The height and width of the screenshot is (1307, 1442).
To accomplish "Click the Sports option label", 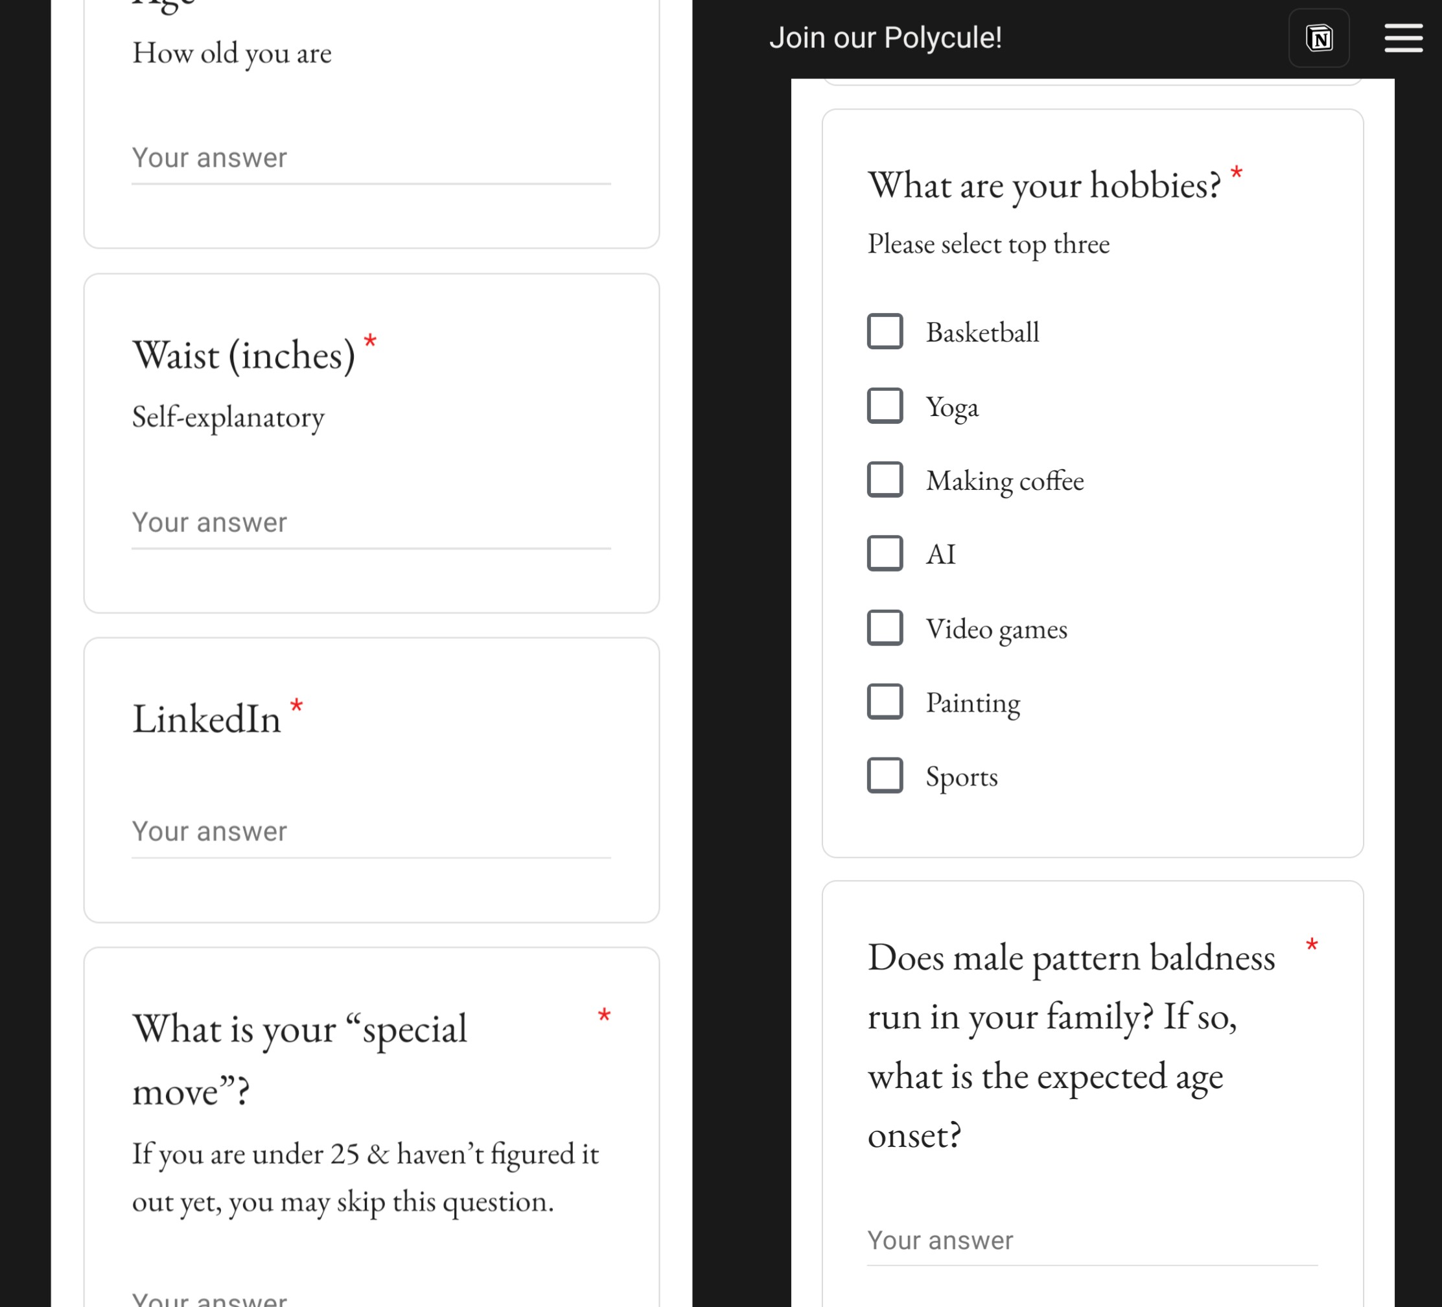I will (x=960, y=777).
